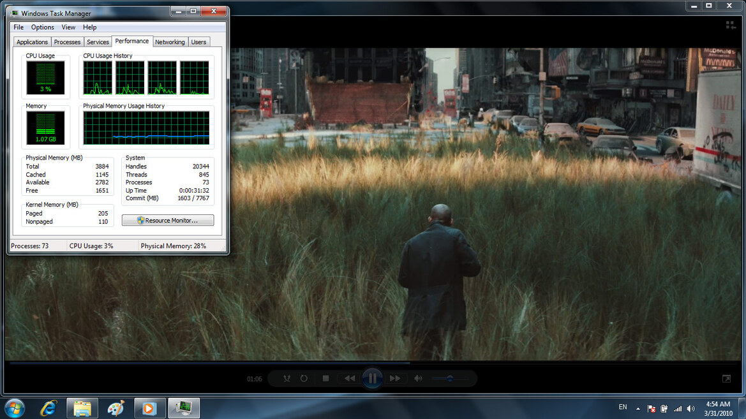
Task: Click the Show desktop button
Action: (742, 409)
